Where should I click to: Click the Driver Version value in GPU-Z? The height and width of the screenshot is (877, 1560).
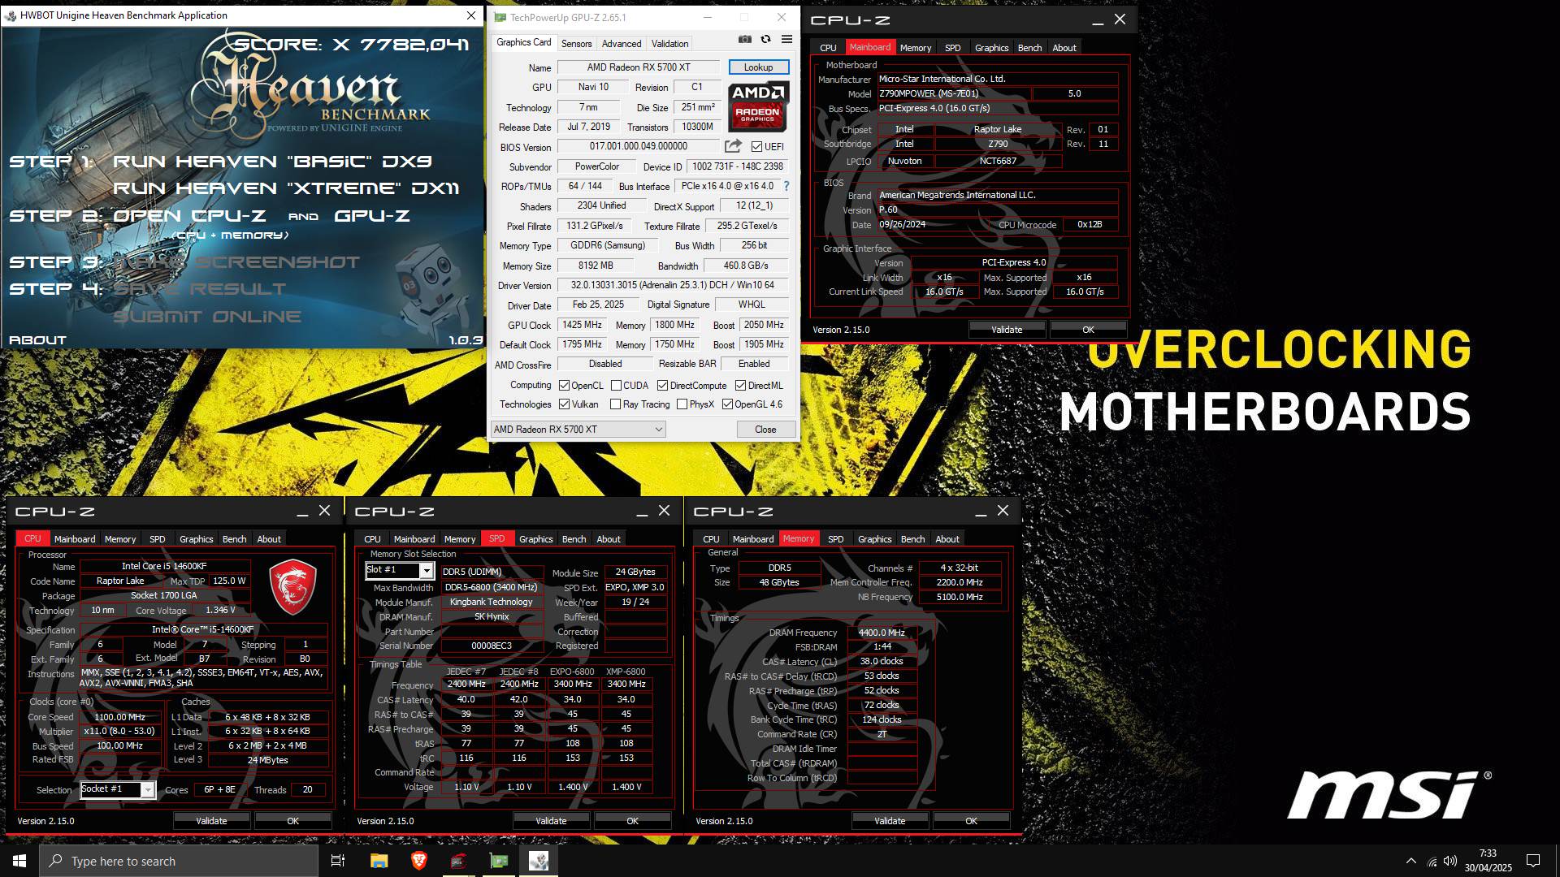tap(672, 286)
